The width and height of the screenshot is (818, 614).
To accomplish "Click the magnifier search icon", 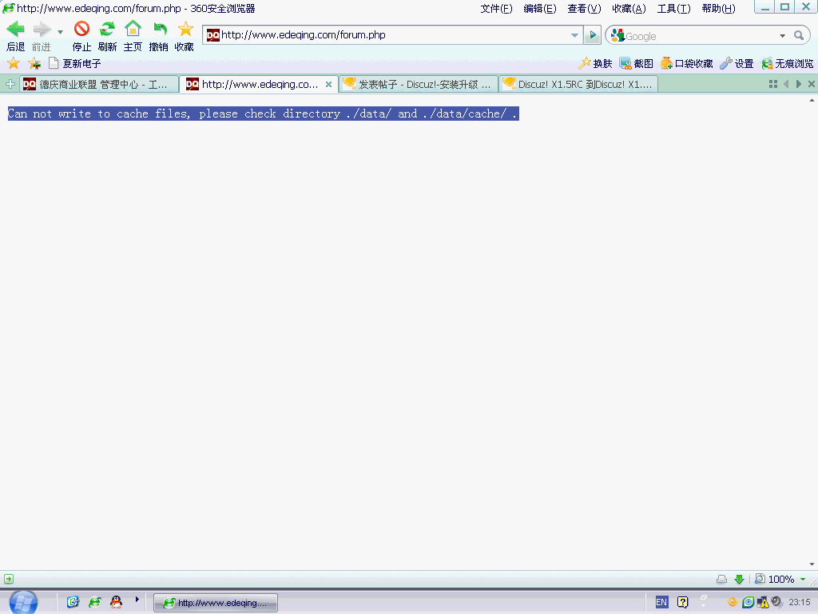I will coord(799,35).
